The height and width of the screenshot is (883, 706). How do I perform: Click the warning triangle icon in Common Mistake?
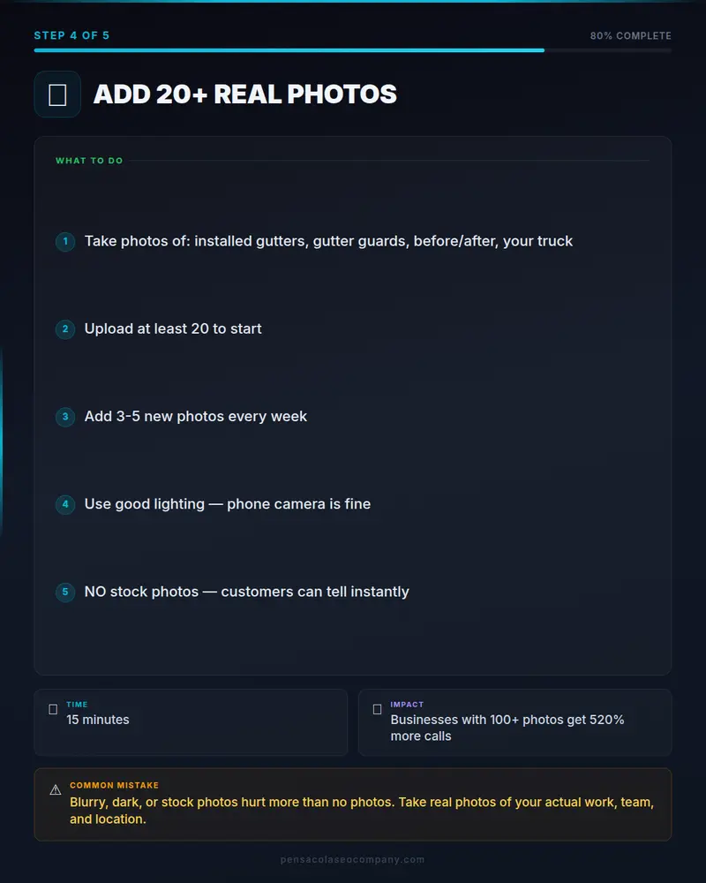pyautogui.click(x=56, y=790)
